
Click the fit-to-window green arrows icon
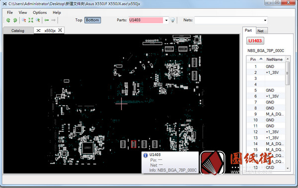tap(31, 20)
